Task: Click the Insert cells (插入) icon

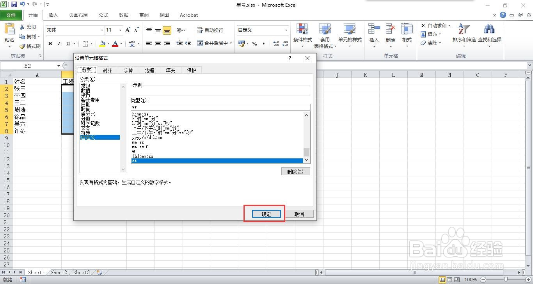Action: pos(374,29)
